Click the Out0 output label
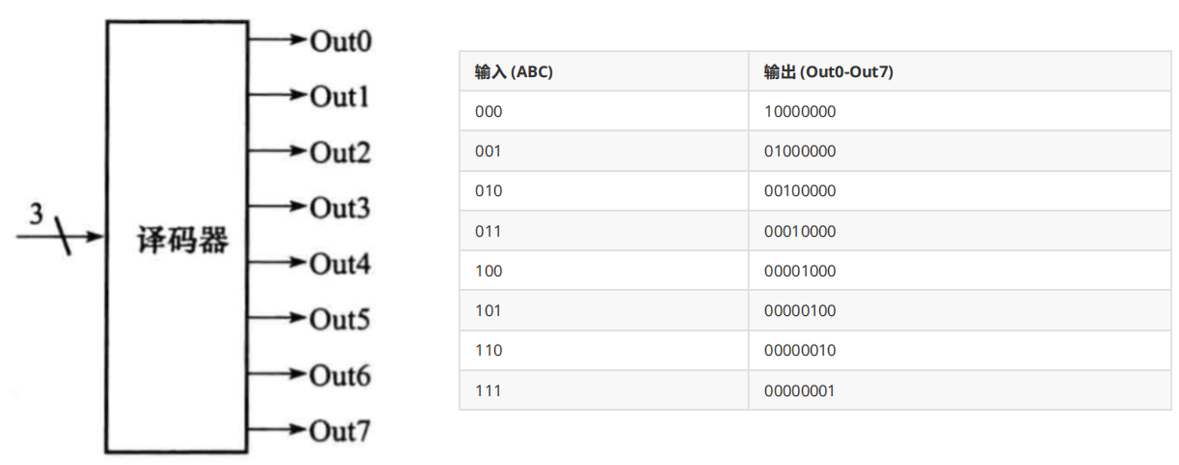This screenshot has width=1179, height=465. pos(341,41)
